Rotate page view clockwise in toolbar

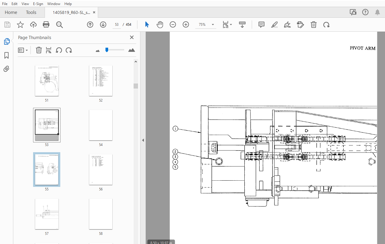pos(326,25)
